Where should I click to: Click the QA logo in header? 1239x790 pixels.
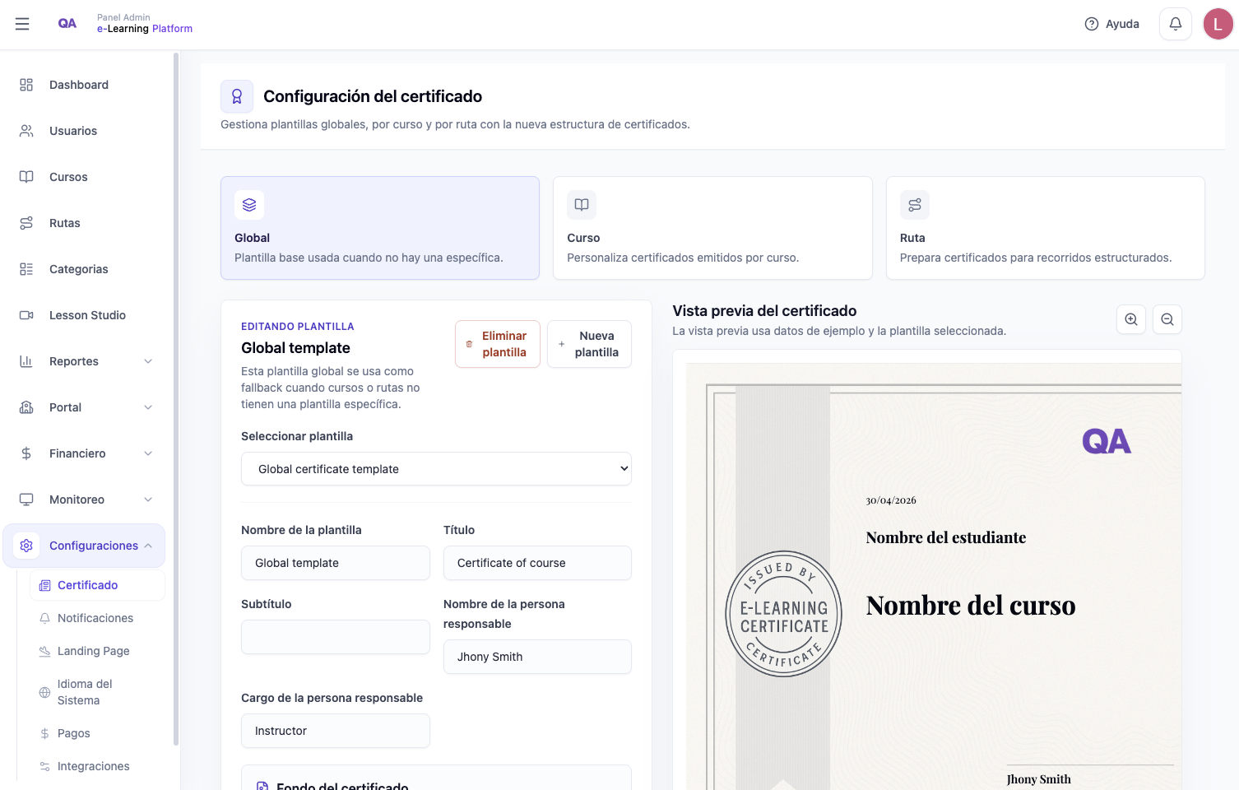pos(67,23)
